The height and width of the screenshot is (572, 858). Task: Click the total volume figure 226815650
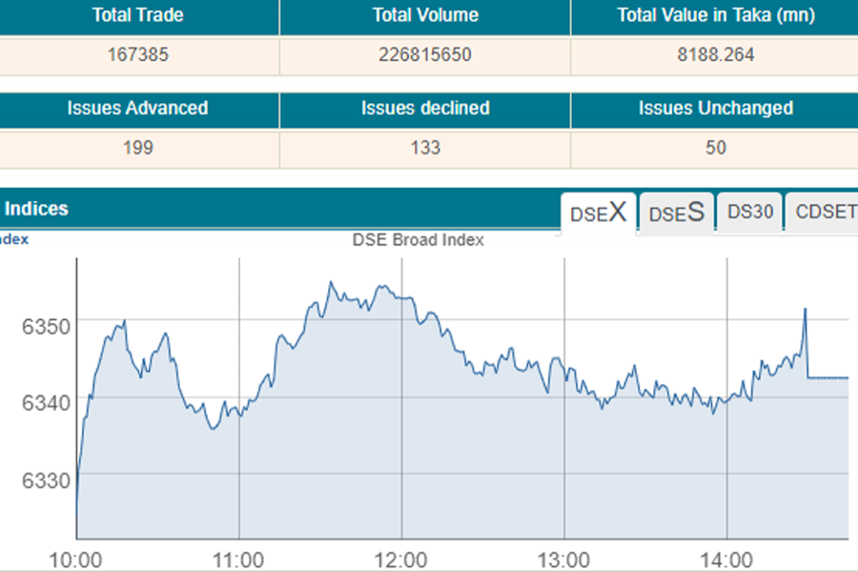(x=425, y=55)
